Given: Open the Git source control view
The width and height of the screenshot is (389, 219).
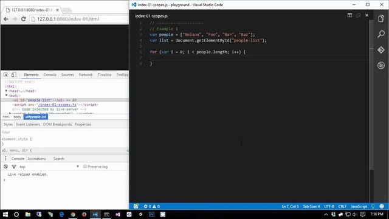Looking at the screenshot, I should click(x=381, y=50).
